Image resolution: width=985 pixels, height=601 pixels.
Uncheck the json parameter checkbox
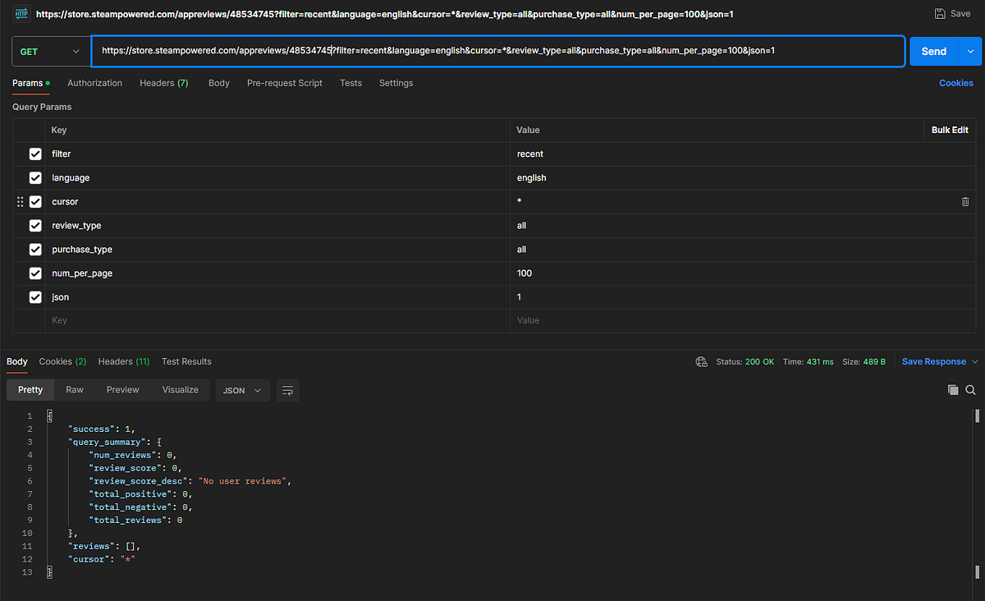35,296
